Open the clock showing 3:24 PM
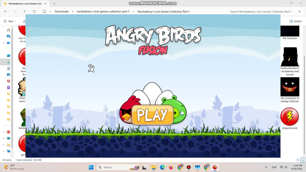 (x=296, y=167)
